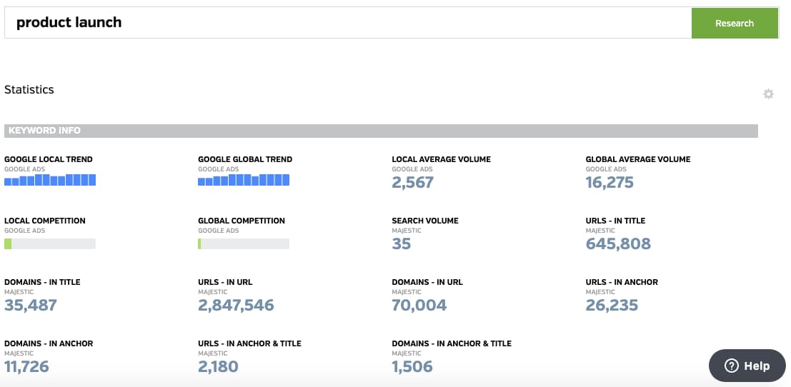
Task: Click the URLs In Anchor value 26,235
Action: click(612, 306)
